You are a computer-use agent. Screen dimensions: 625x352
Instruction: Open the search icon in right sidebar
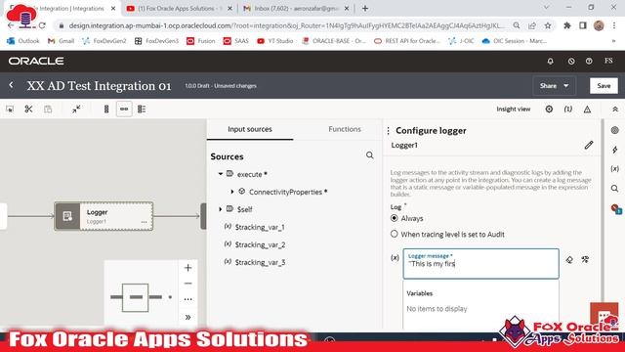tap(614, 188)
